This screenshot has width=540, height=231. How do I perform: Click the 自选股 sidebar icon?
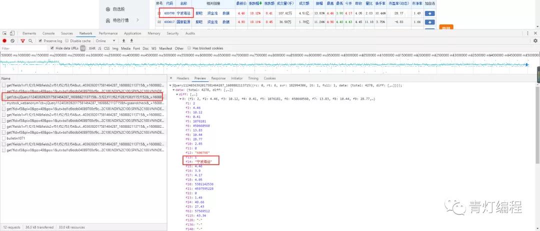pos(108,9)
